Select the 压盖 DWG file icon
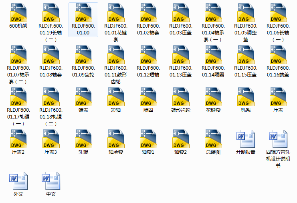This screenshot has height=203, width=297. pos(278,96)
